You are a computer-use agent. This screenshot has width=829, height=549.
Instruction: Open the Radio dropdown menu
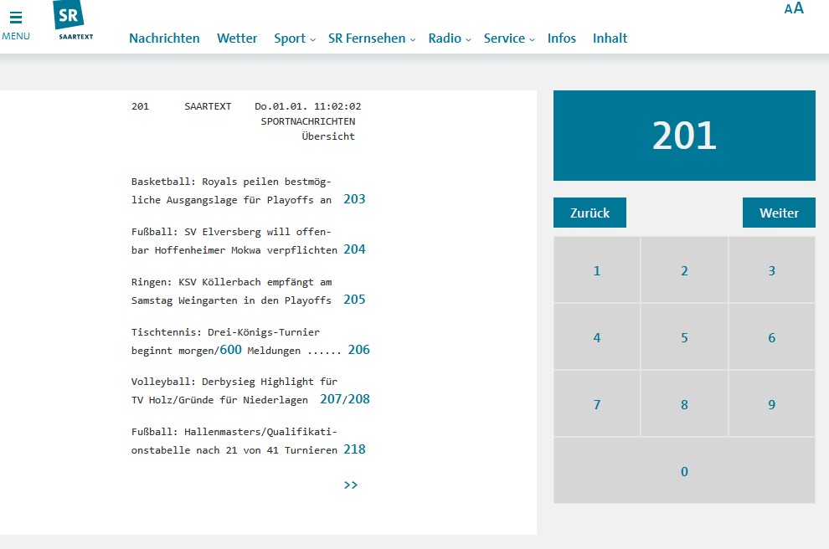click(x=450, y=38)
